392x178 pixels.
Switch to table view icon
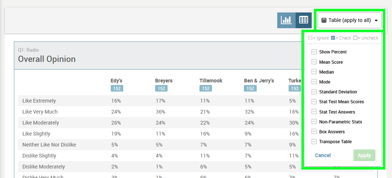click(304, 20)
